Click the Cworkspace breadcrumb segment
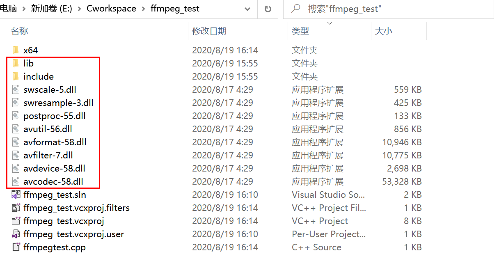Screen dimensions: 499x261 coord(111,9)
